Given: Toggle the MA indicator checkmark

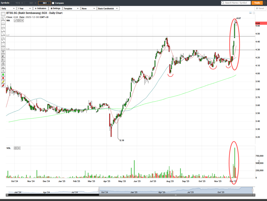Looking at the screenshot, I should 15,20.
